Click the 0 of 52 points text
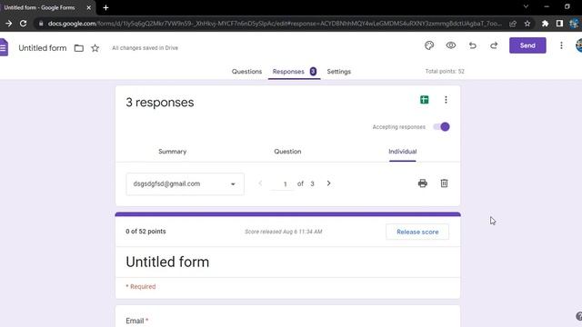 tap(145, 232)
